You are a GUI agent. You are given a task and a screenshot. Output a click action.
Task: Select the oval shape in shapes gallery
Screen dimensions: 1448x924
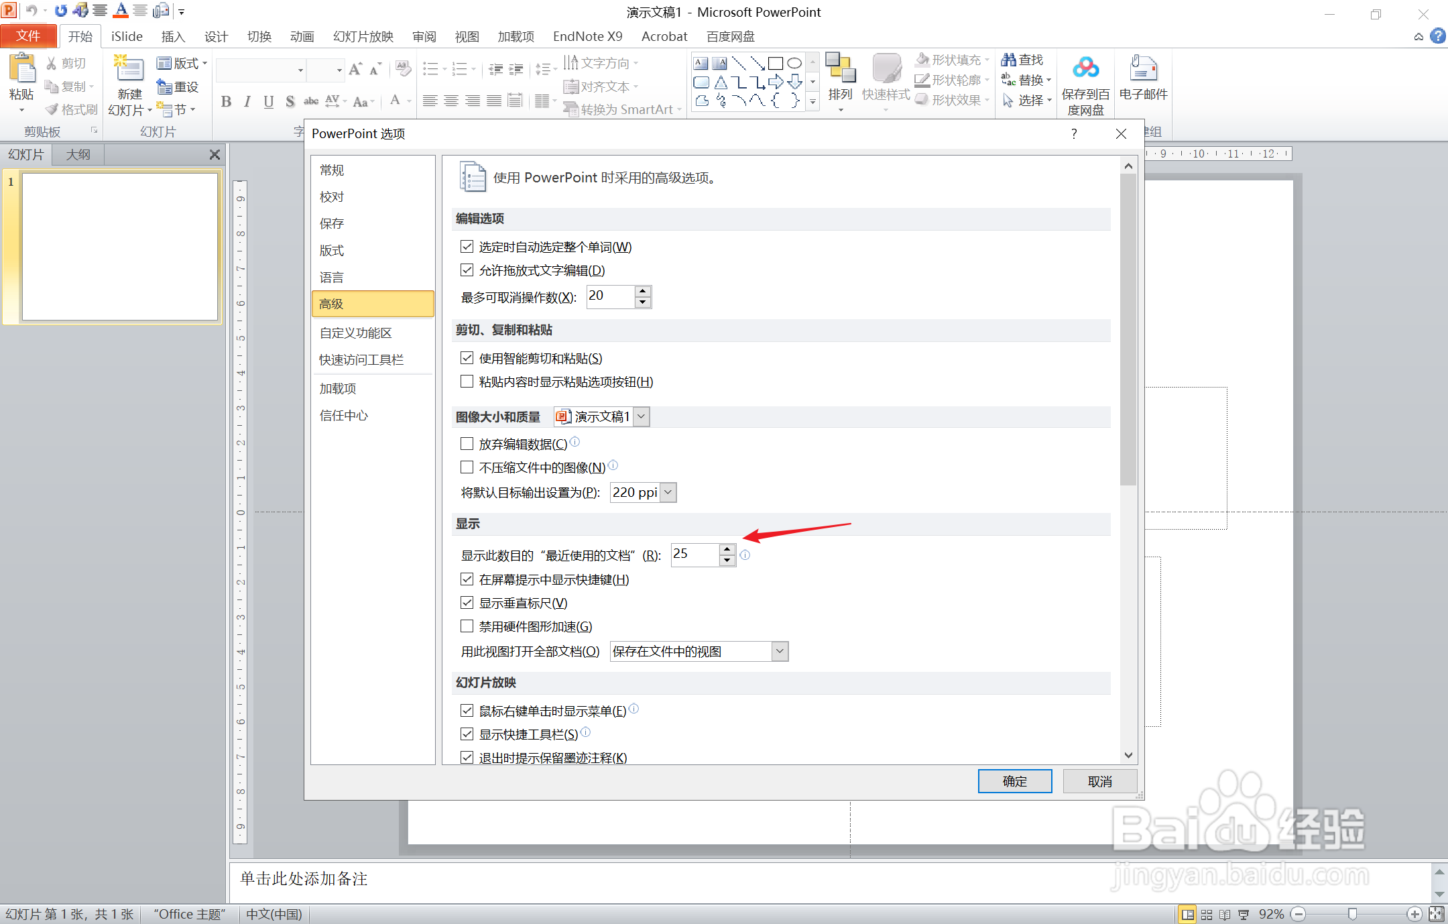(794, 64)
